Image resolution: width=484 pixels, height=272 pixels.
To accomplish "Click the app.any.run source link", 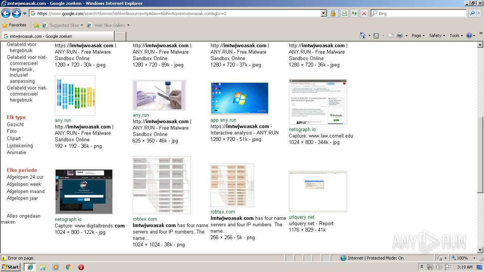I will pos(223,120).
